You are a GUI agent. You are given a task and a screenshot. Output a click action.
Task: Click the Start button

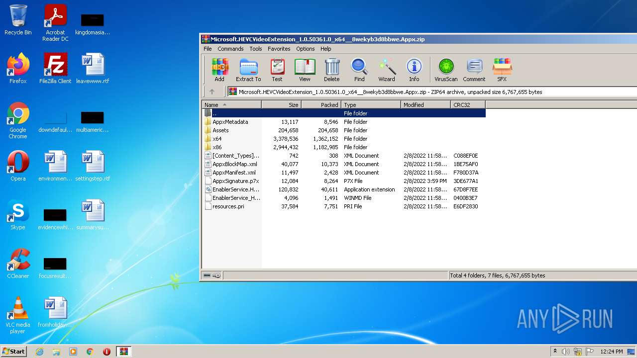pyautogui.click(x=14, y=352)
